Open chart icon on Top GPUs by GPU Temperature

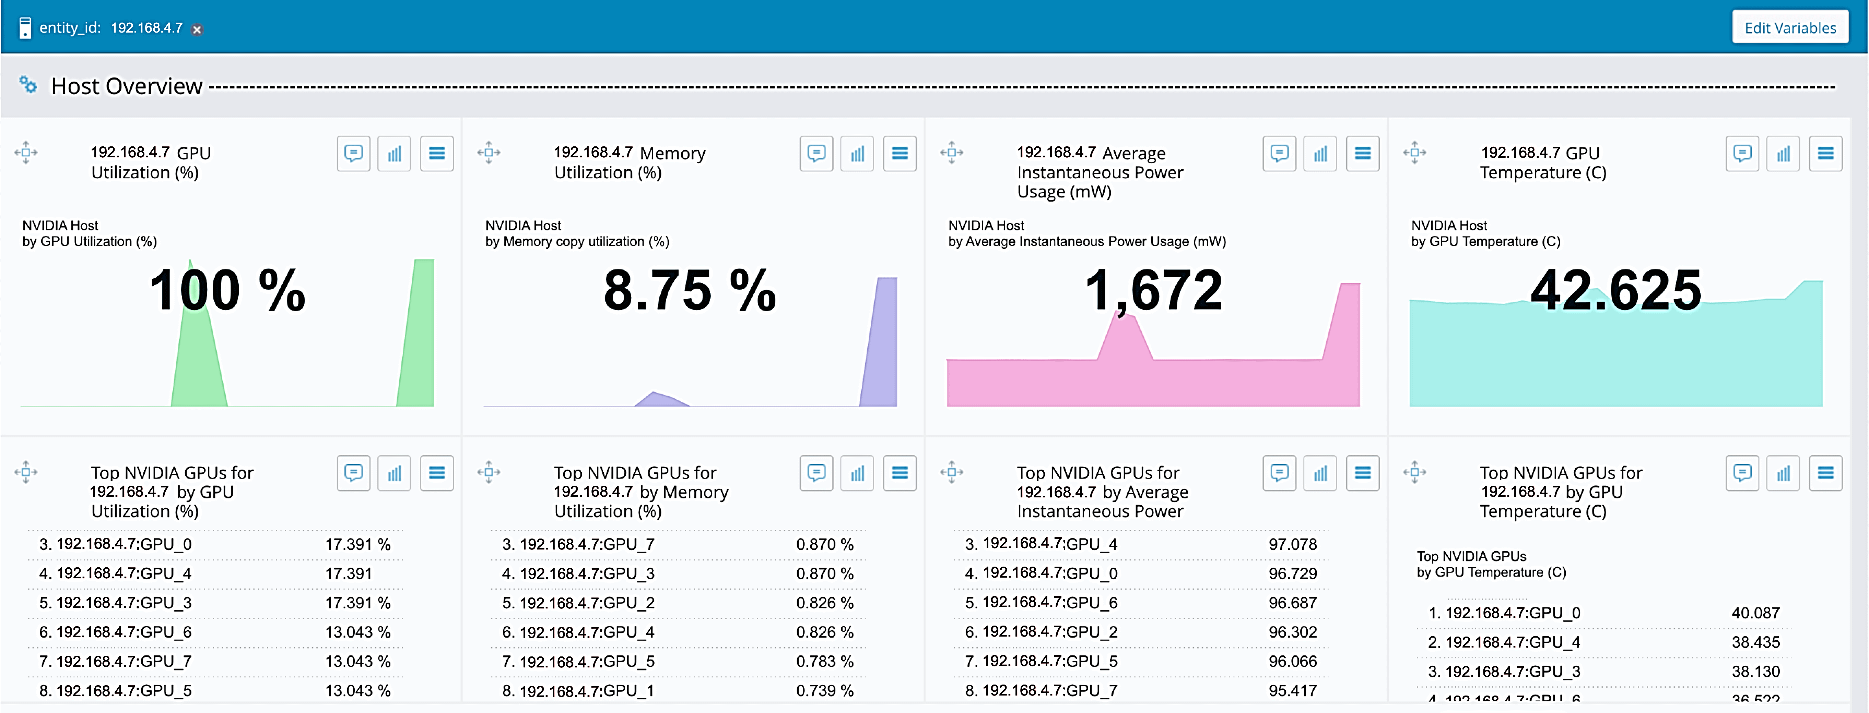click(x=1783, y=474)
